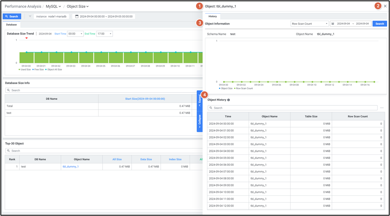Click the calendar icon in Object Information panel

click(x=333, y=24)
